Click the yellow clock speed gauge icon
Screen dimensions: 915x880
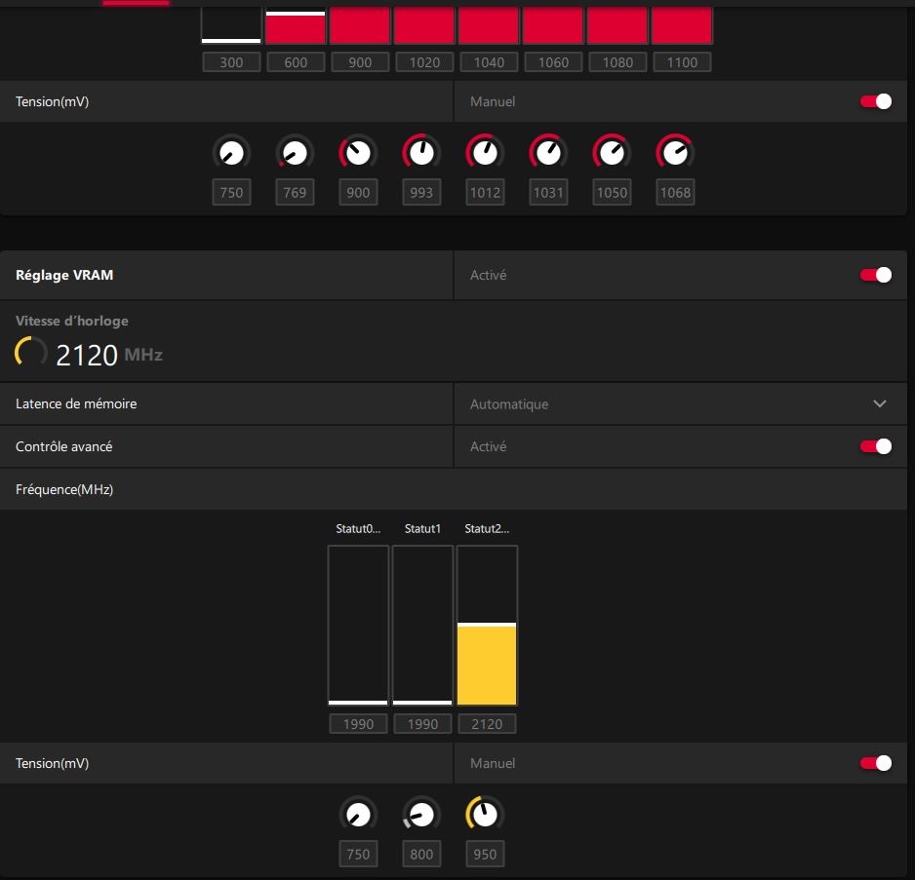31,353
